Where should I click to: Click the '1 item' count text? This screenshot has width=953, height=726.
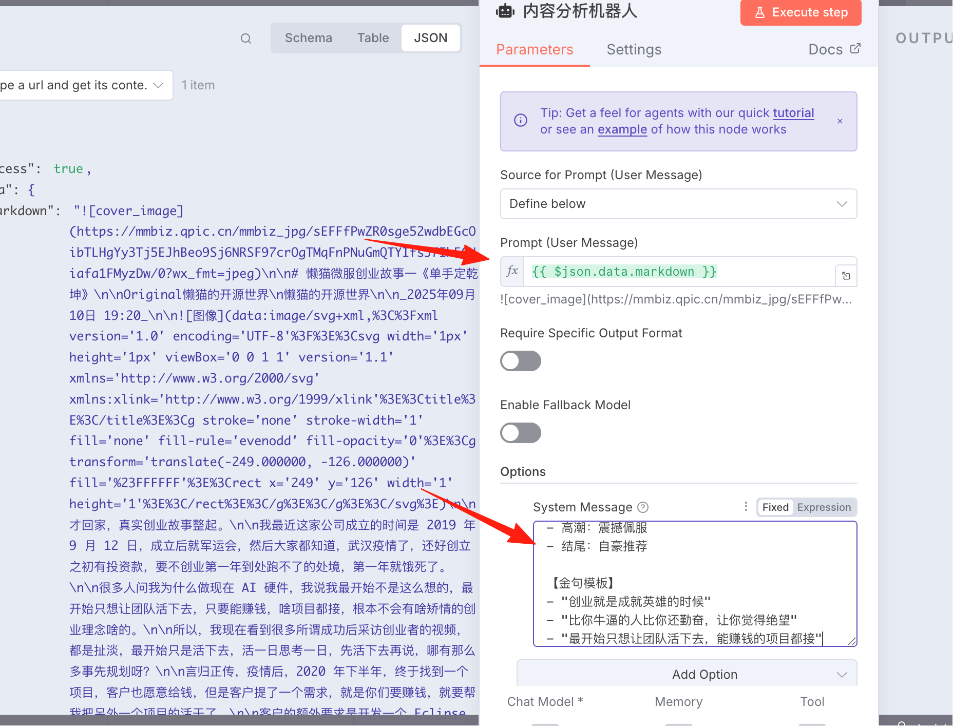tap(198, 85)
